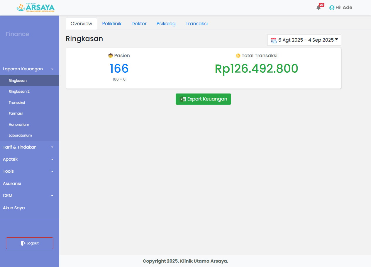371x267 pixels.
Task: Switch to the Poliklinik tab
Action: [112, 24]
